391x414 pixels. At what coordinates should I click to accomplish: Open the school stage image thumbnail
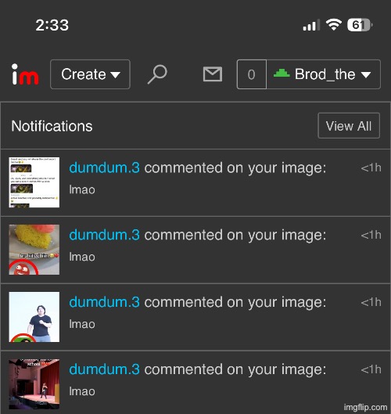coord(34,384)
